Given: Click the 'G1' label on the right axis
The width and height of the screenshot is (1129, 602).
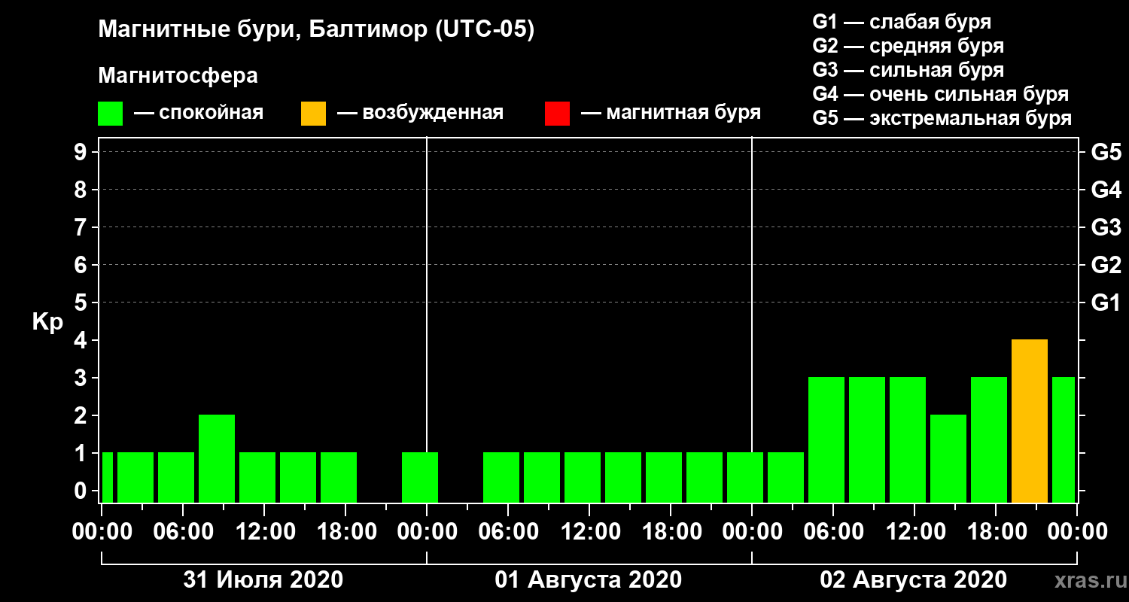Looking at the screenshot, I should point(1106,303).
